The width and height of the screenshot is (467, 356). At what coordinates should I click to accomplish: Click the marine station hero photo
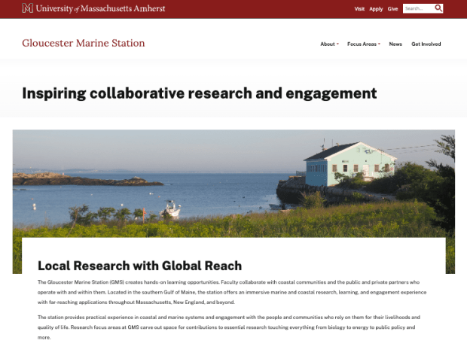[233, 184]
